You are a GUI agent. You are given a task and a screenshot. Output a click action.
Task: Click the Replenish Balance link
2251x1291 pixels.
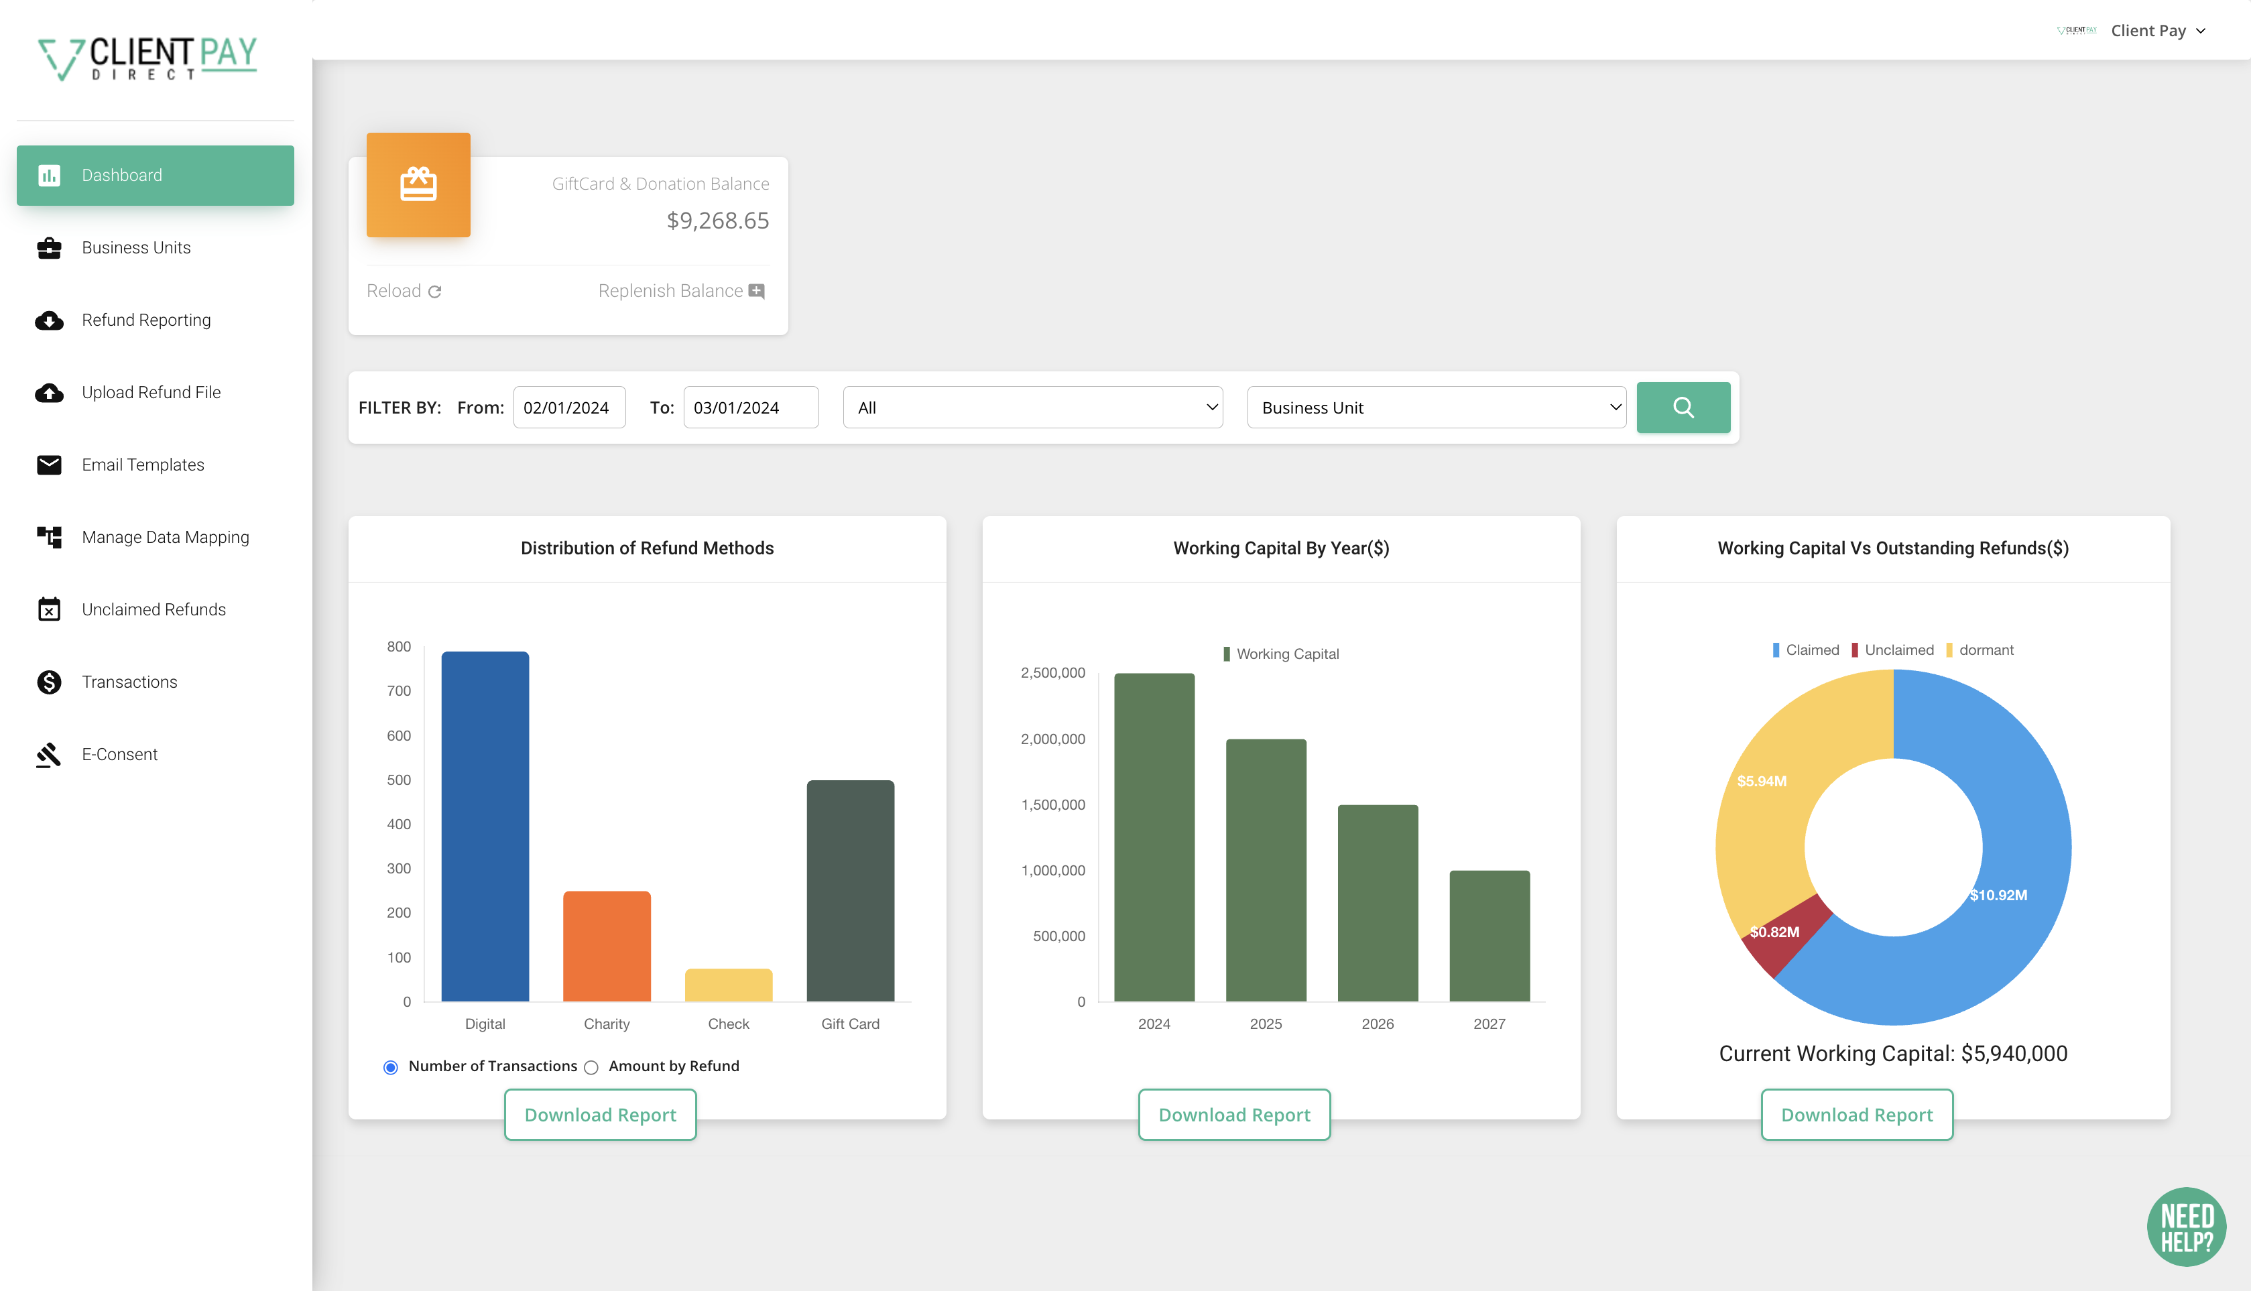point(681,291)
